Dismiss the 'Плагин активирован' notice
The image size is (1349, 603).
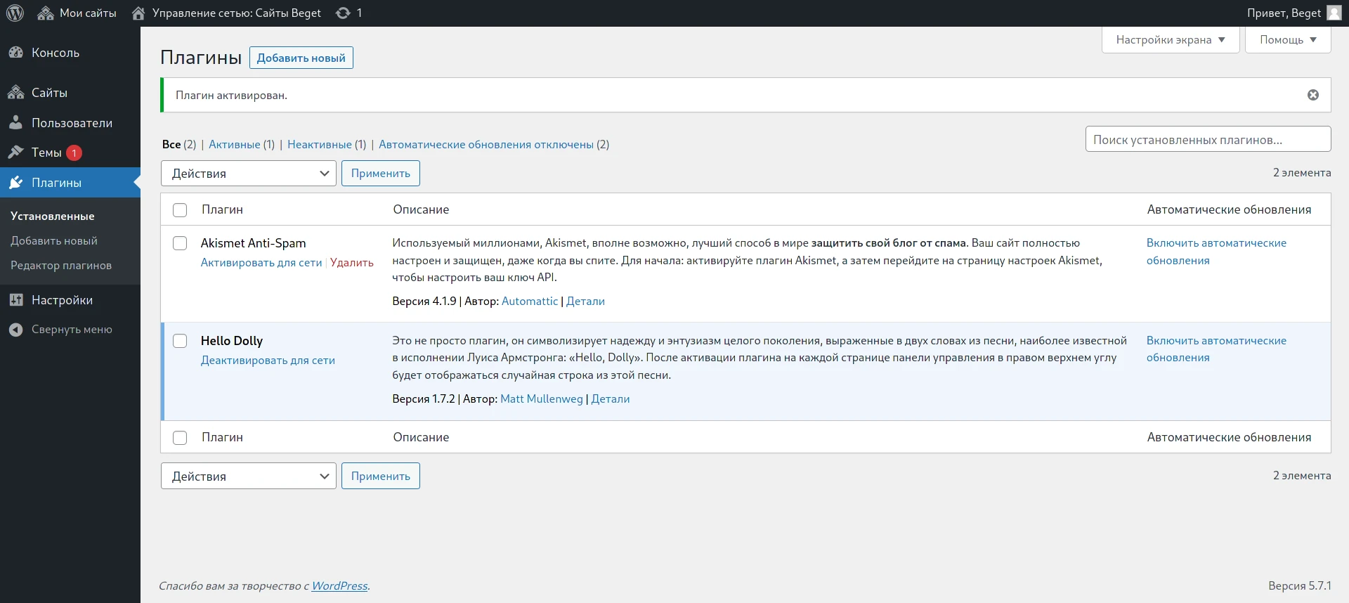tap(1312, 95)
